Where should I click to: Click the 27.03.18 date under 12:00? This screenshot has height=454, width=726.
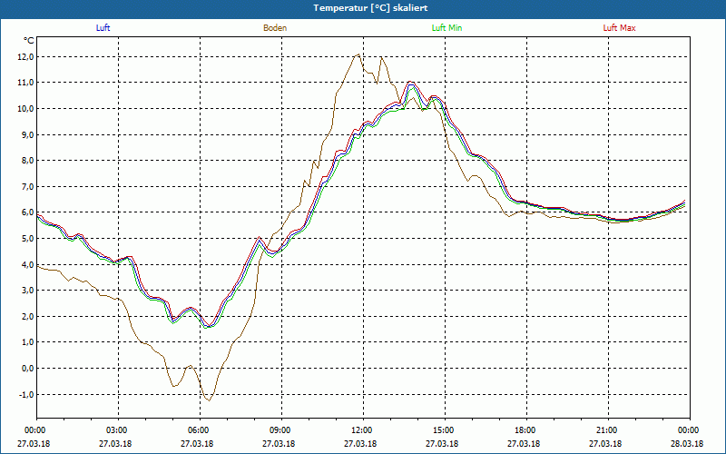360,443
